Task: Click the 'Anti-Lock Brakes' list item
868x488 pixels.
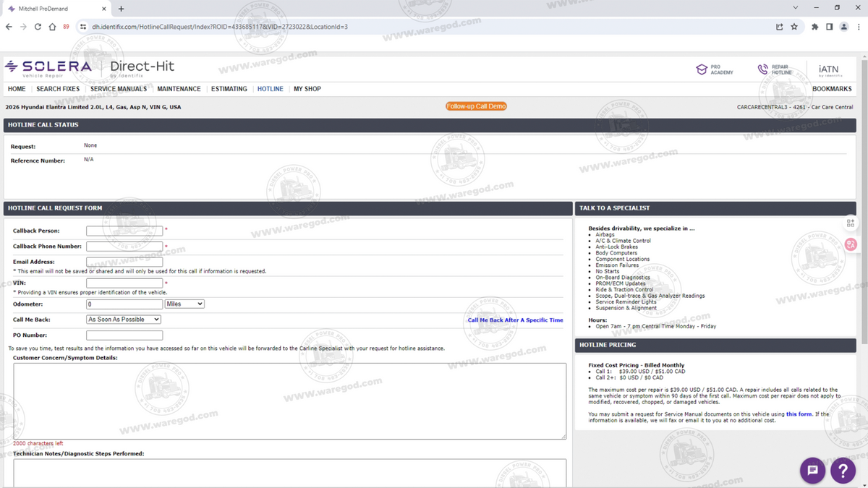Action: tap(616, 247)
